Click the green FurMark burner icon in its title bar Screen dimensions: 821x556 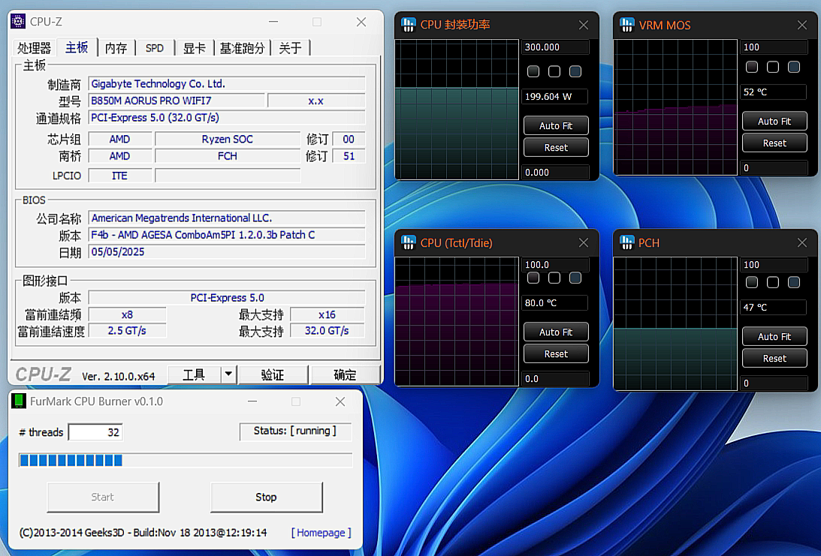tap(19, 401)
